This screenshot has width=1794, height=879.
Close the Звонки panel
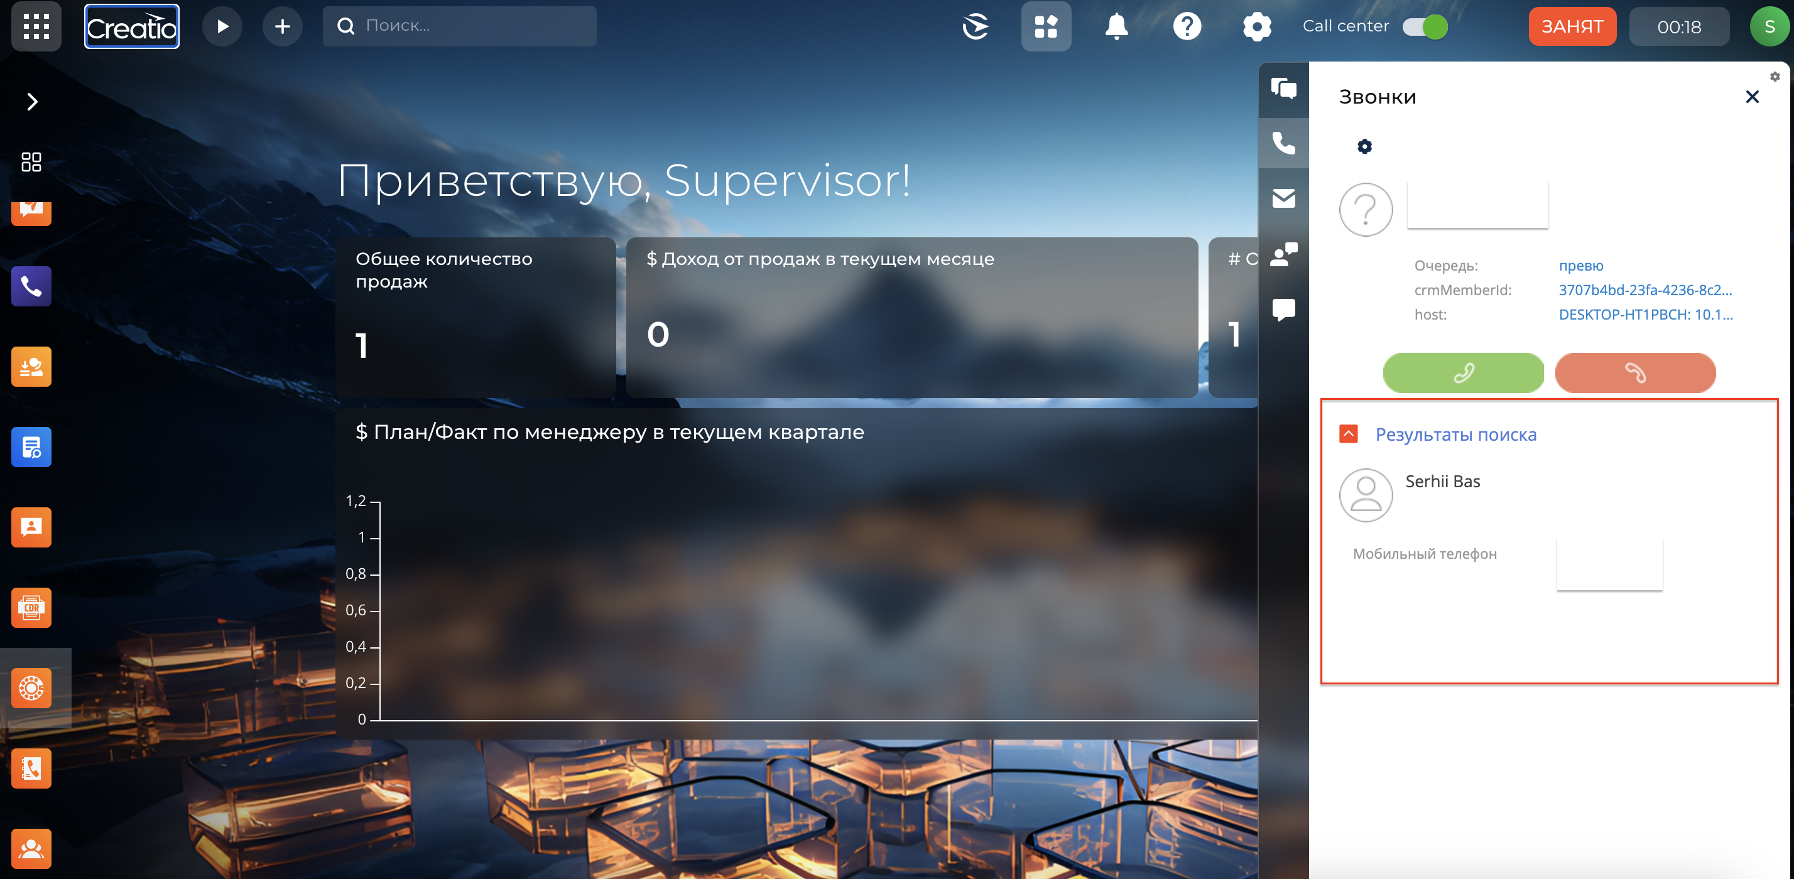click(x=1752, y=97)
